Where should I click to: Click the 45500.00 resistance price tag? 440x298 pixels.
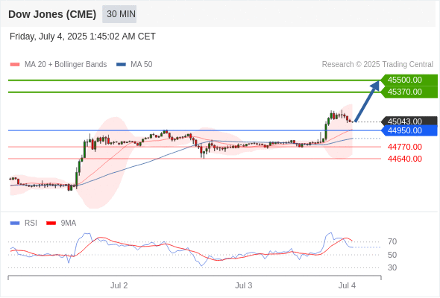pyautogui.click(x=409, y=80)
